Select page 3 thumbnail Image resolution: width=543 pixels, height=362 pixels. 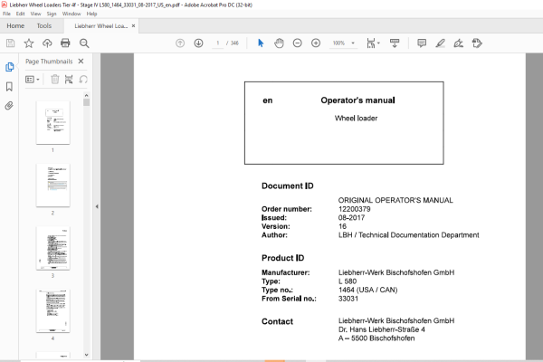click(x=53, y=248)
